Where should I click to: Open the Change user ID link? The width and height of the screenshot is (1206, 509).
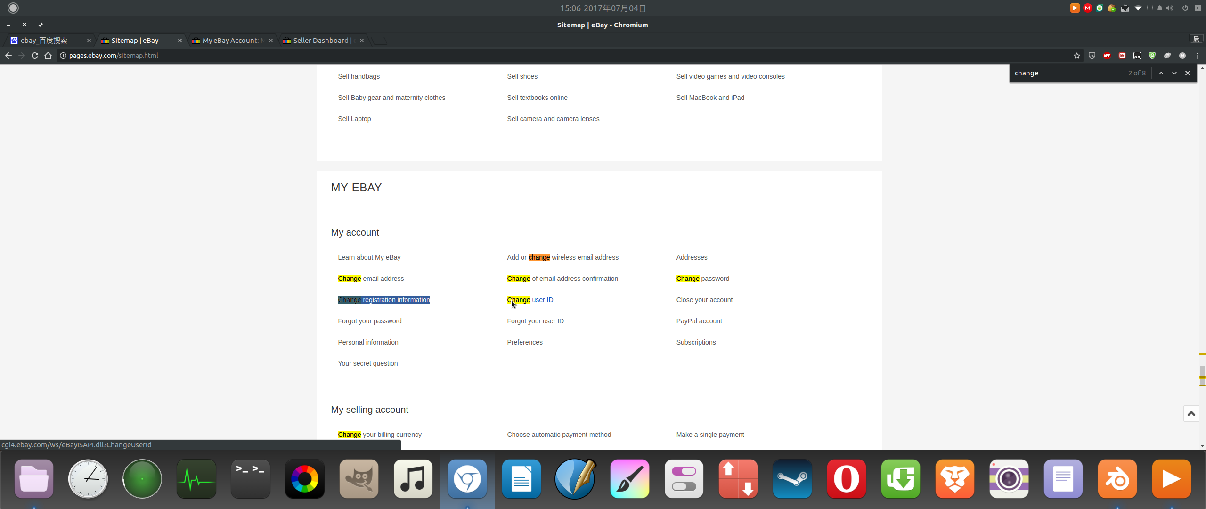click(x=530, y=300)
